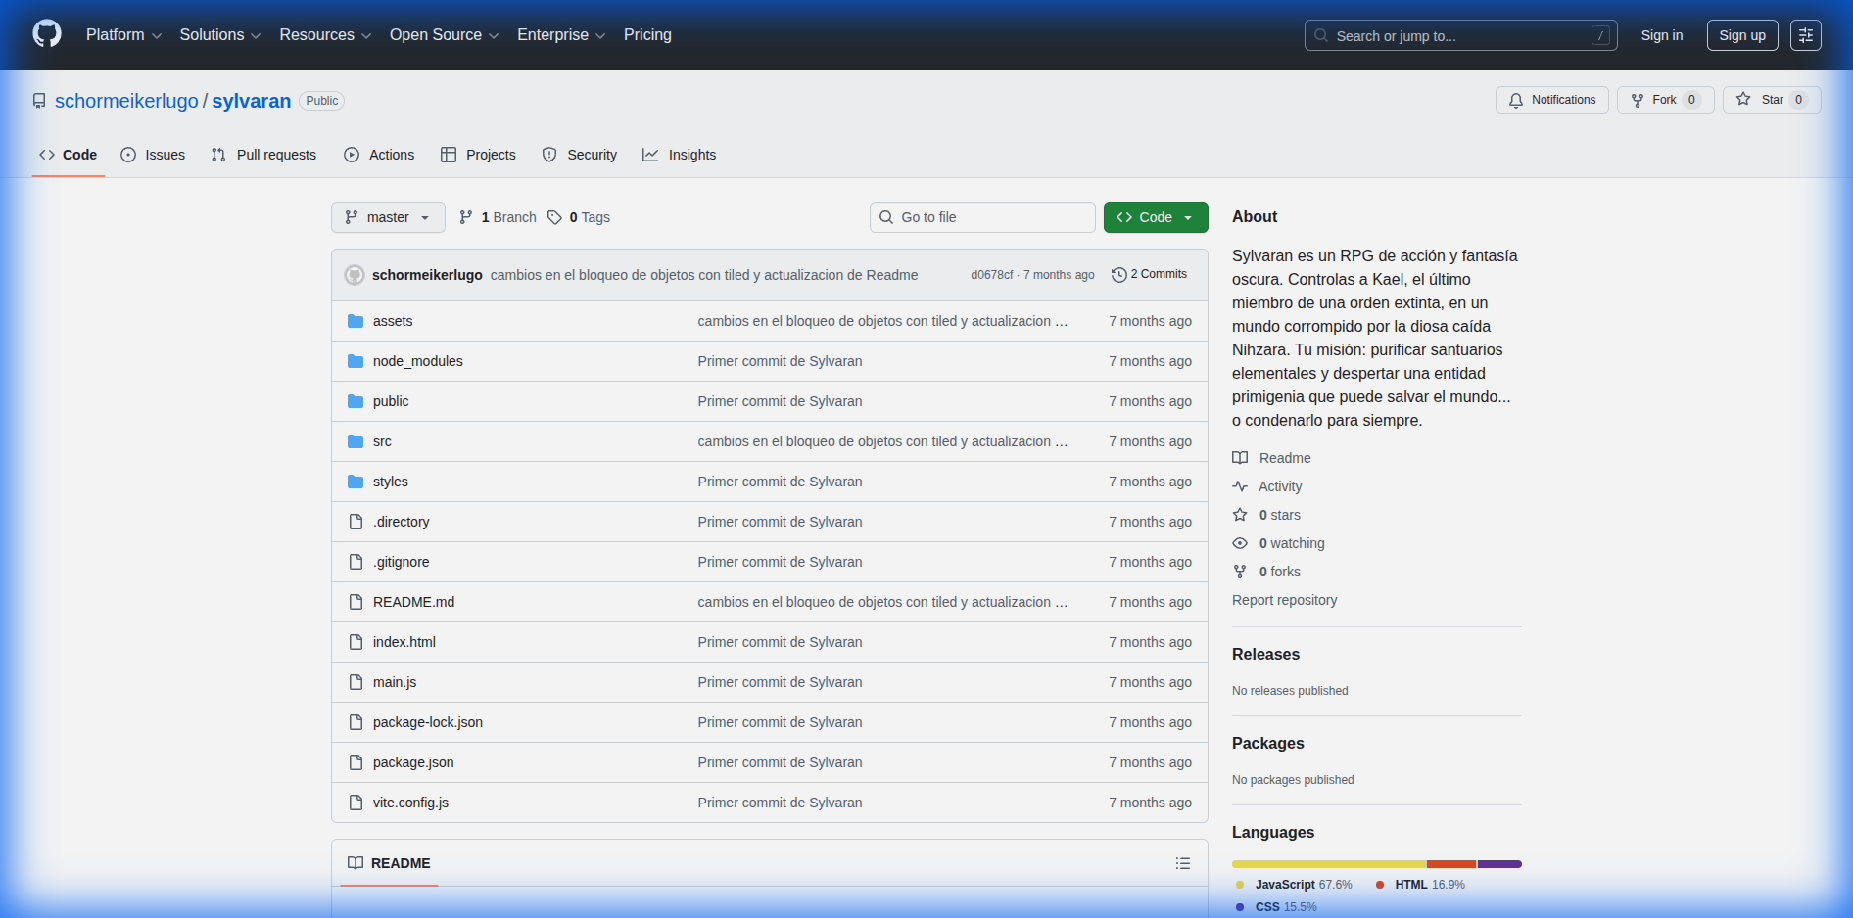Click the Tags icon with 0 tags
Screen dimensions: 1853x918
tap(554, 217)
